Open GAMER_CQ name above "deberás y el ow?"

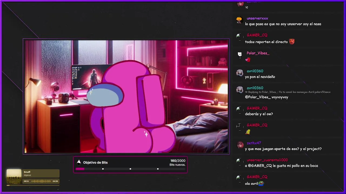tap(257, 108)
